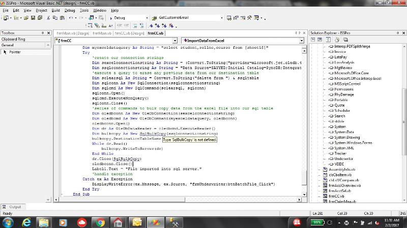Image resolution: width=407 pixels, height=228 pixels.
Task: Click the Open File toolbar icon
Action: pyautogui.click(x=26, y=18)
